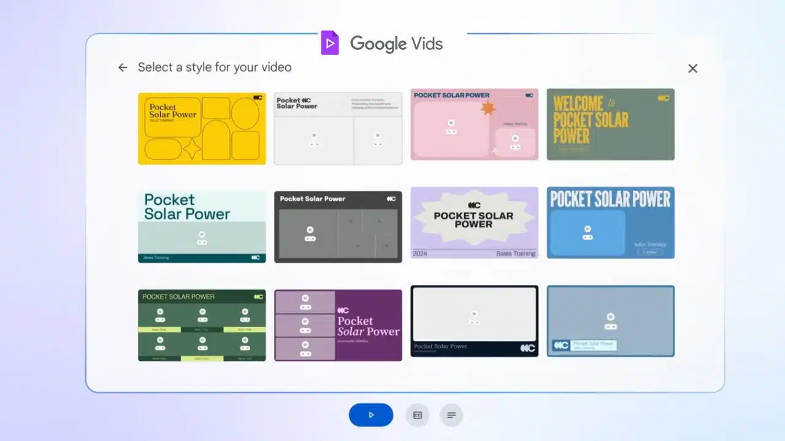Close the style selection dialog

pyautogui.click(x=692, y=68)
